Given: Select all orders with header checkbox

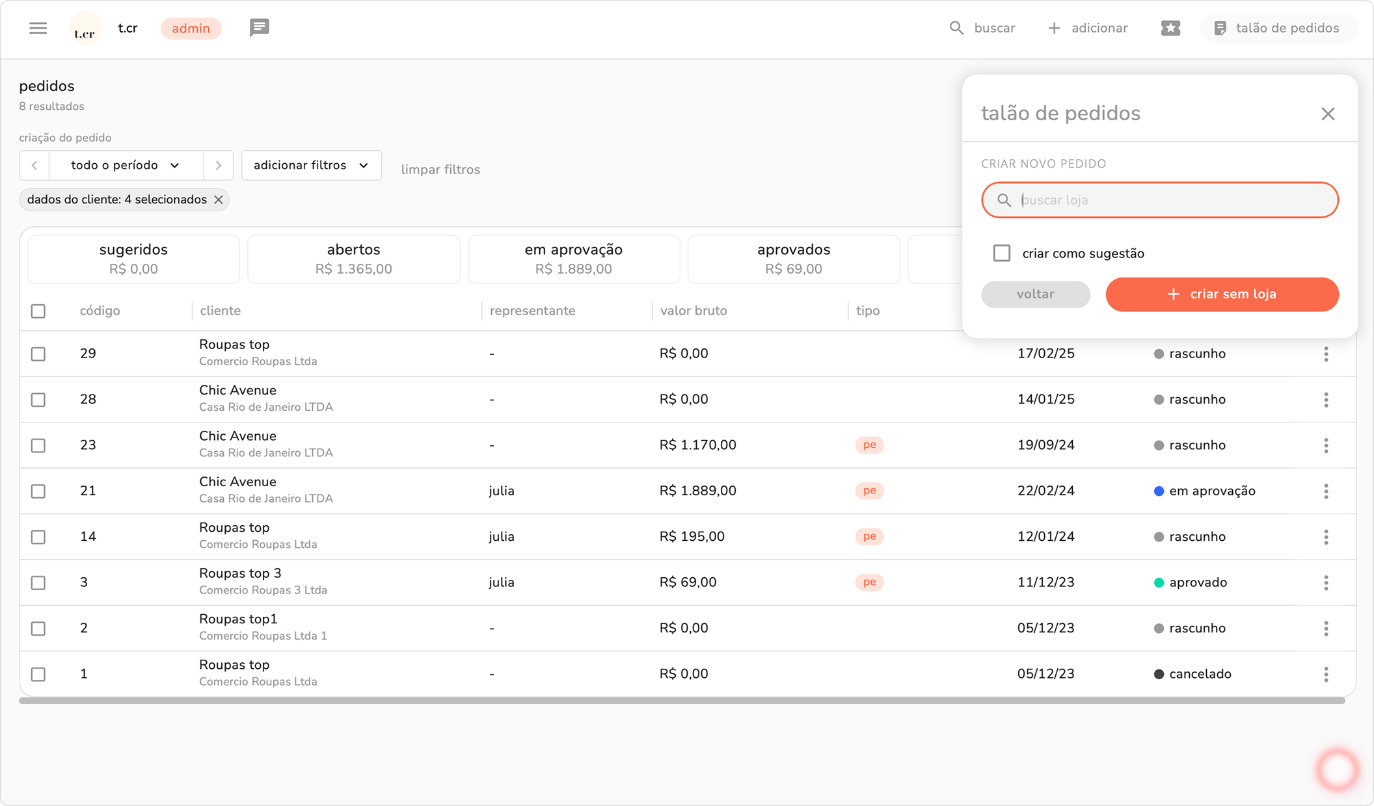Looking at the screenshot, I should pos(38,311).
